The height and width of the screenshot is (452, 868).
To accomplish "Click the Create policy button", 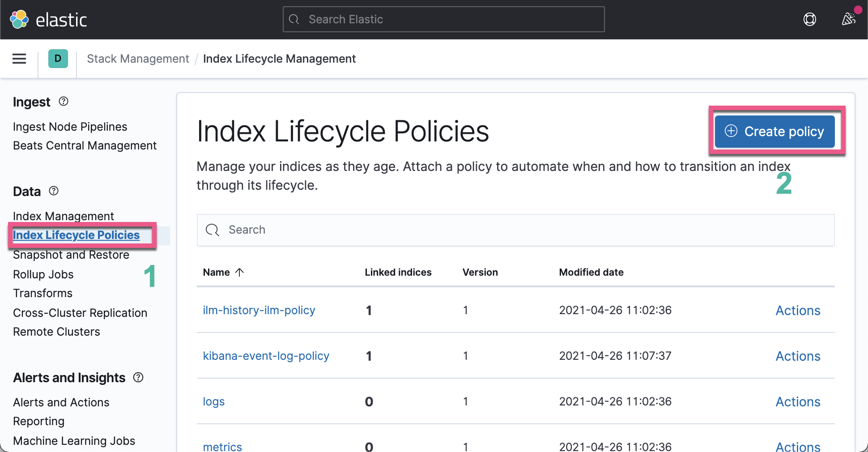I will pos(774,131).
